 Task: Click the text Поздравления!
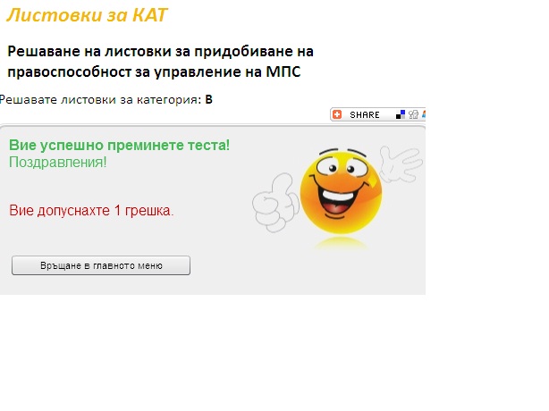(x=58, y=163)
